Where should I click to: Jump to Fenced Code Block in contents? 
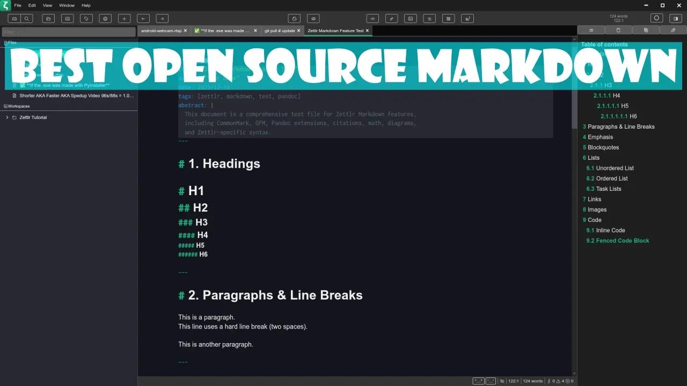pyautogui.click(x=618, y=241)
